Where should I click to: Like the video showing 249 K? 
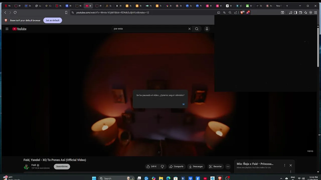point(152,166)
